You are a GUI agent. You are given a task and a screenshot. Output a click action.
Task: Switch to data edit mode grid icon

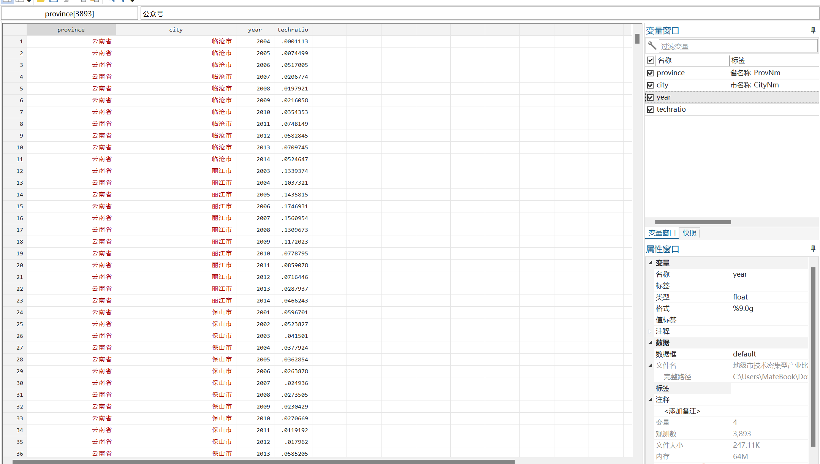click(x=7, y=1)
